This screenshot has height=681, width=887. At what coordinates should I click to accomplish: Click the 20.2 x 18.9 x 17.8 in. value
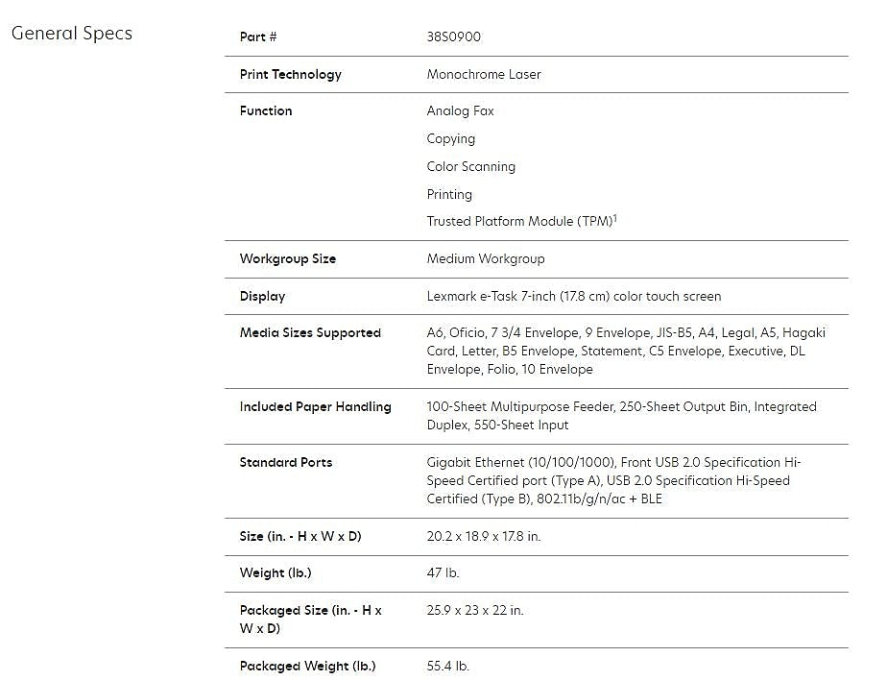point(484,537)
